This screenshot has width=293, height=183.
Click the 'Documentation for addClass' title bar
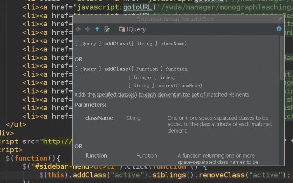175,20
